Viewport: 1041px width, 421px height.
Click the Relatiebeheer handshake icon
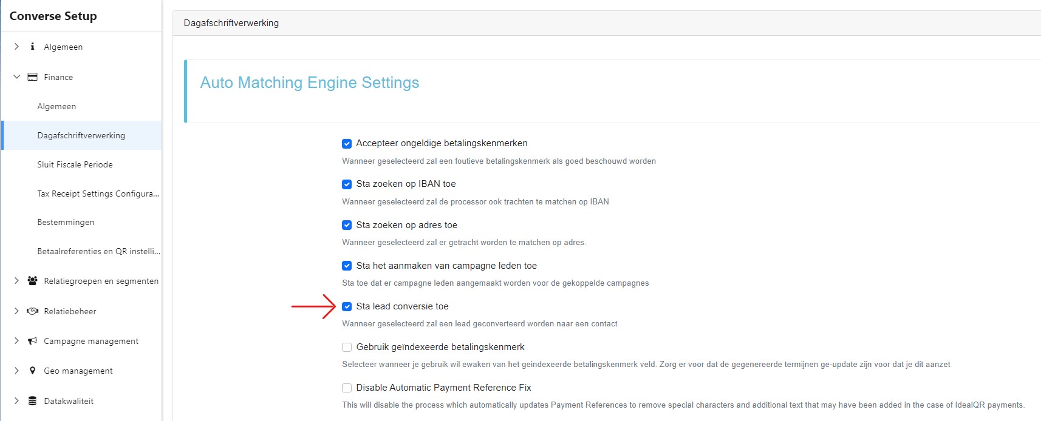coord(33,311)
